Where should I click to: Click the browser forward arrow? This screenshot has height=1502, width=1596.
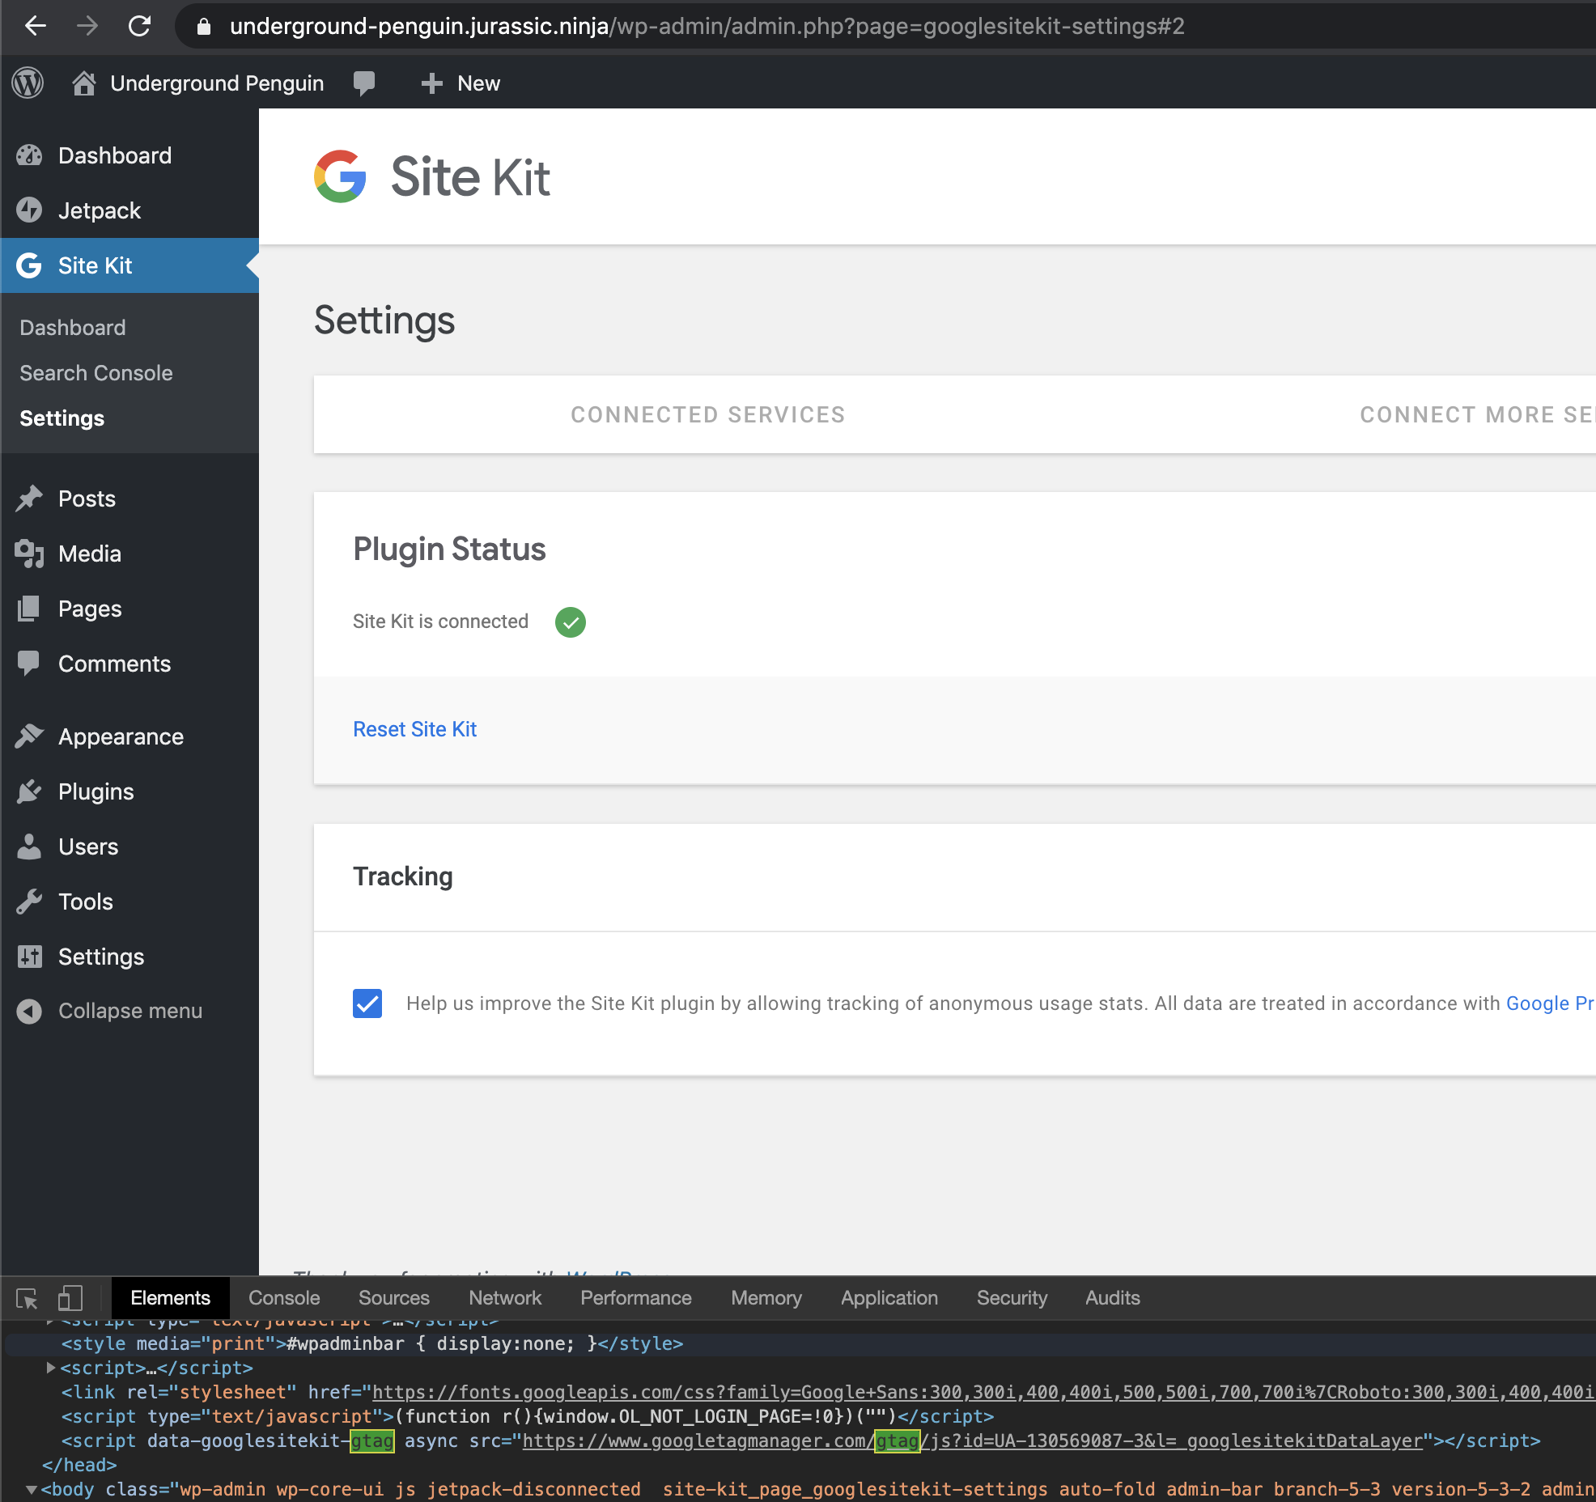coord(87,27)
